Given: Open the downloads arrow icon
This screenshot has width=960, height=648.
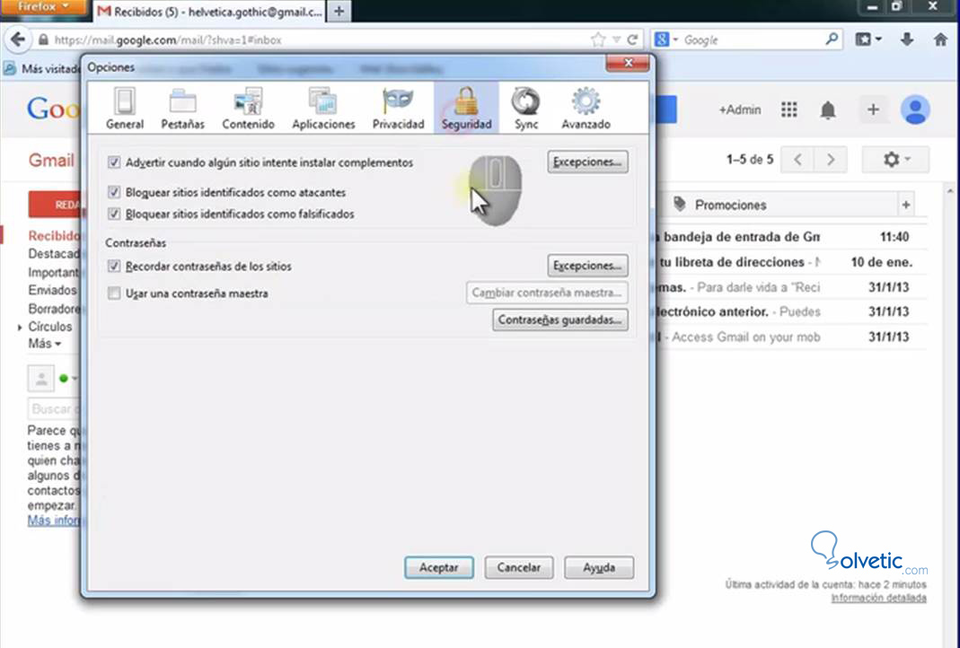Looking at the screenshot, I should 907,39.
